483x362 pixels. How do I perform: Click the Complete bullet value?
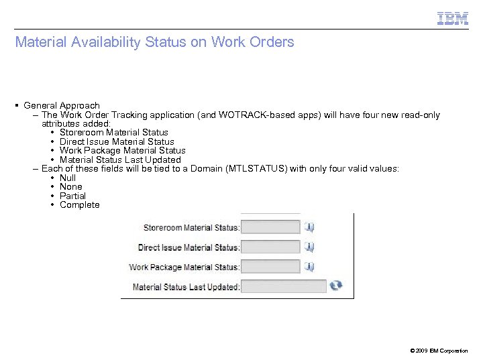point(79,205)
